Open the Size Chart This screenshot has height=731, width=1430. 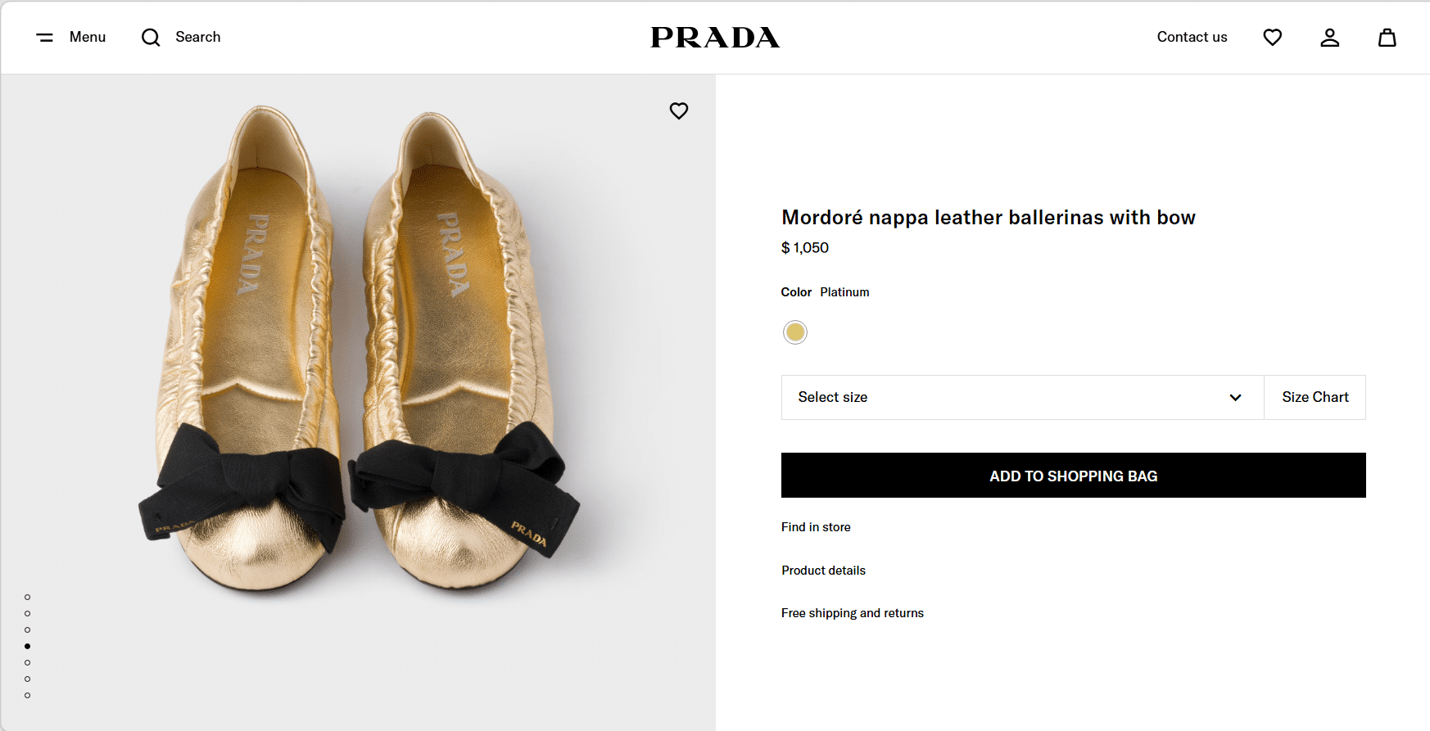point(1315,397)
